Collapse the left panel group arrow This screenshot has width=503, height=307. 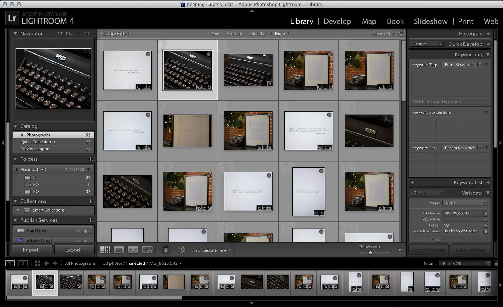tap(3, 143)
